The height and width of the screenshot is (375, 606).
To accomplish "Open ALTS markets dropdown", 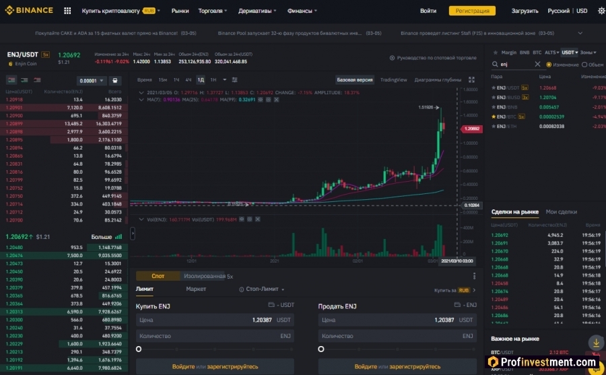I will pyautogui.click(x=551, y=53).
